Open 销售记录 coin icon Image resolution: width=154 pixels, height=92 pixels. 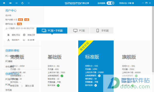tap(24, 35)
